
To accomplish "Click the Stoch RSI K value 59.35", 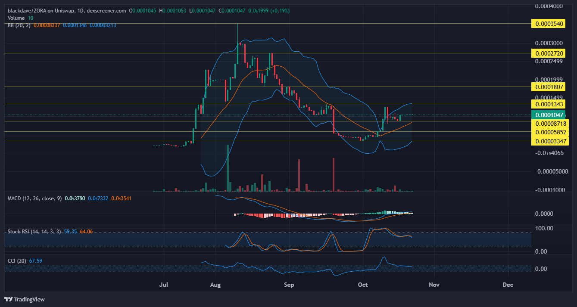I will tap(70, 232).
